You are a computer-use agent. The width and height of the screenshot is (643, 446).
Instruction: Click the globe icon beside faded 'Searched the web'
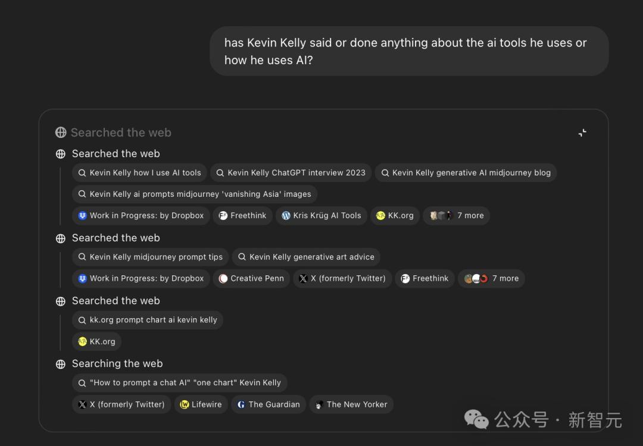(61, 133)
